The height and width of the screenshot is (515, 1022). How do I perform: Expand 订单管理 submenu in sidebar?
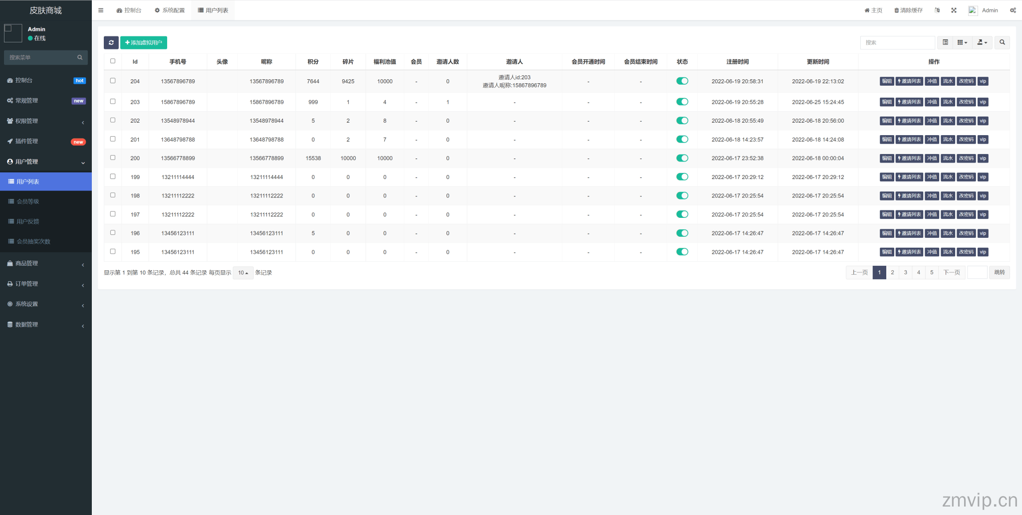46,284
